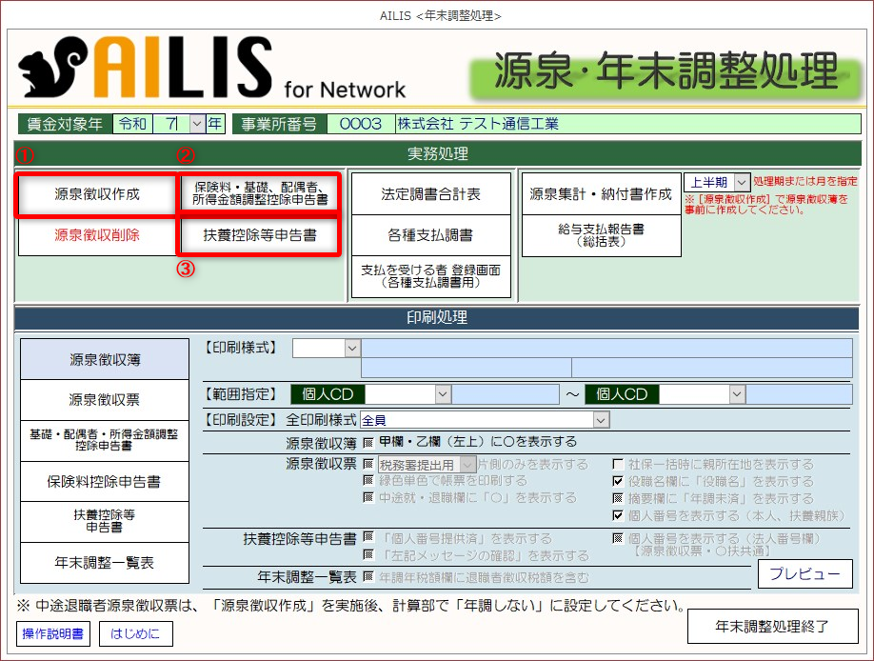Open the 令和 year dropdown
The height and width of the screenshot is (661, 874).
[197, 124]
